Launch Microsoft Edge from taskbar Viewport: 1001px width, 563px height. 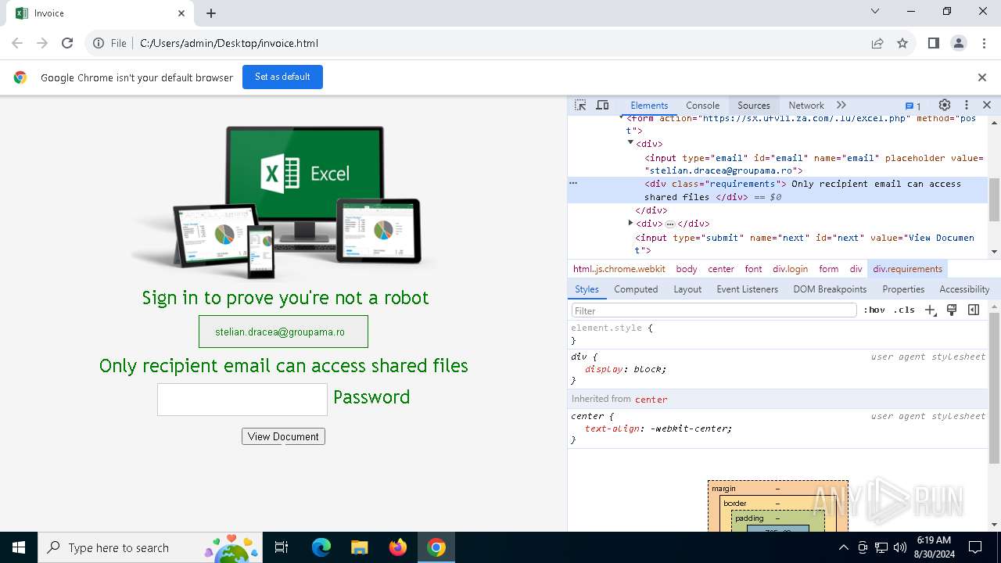coord(321,547)
